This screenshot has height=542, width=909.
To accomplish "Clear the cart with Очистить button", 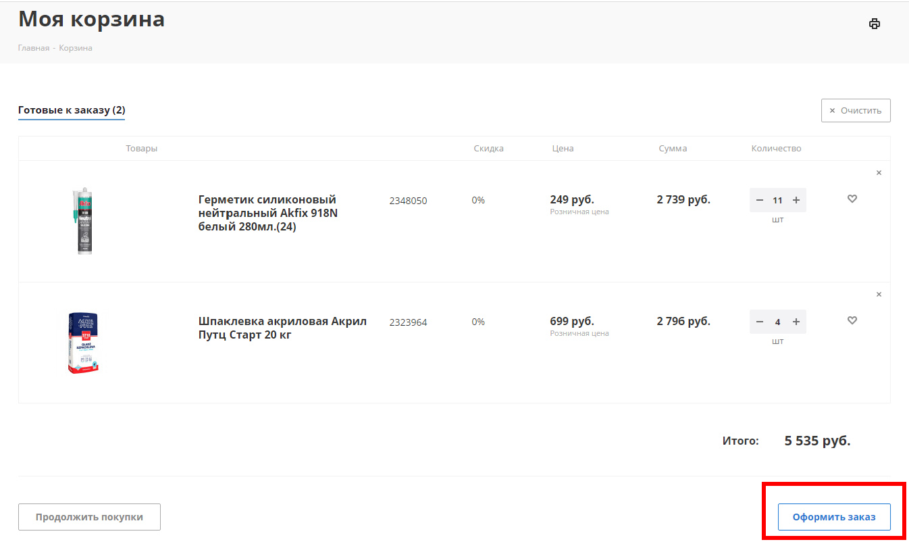I will [x=856, y=110].
